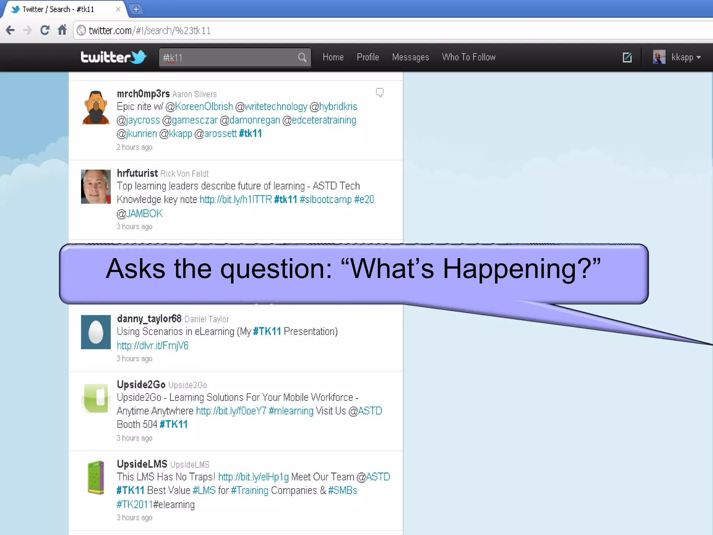This screenshot has width=713, height=535.
Task: Open link http://bit.ly/h1ITTR
Action: point(236,200)
